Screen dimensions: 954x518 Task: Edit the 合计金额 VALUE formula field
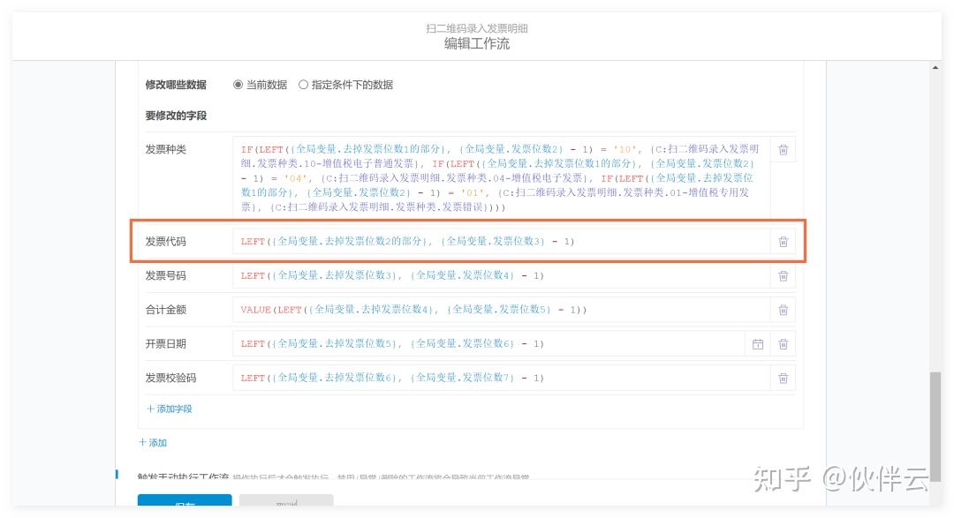[x=500, y=310]
